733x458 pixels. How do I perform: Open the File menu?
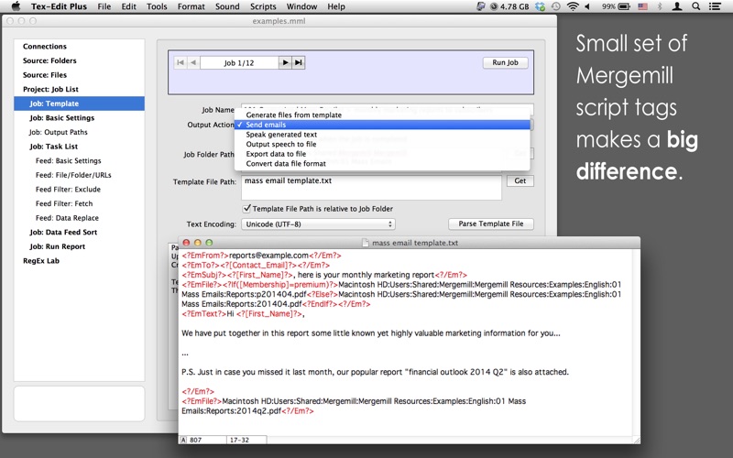pyautogui.click(x=104, y=6)
